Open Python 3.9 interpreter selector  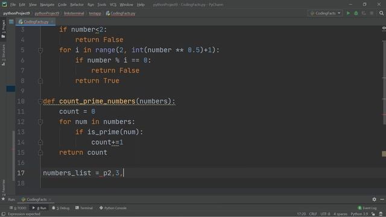click(x=359, y=214)
